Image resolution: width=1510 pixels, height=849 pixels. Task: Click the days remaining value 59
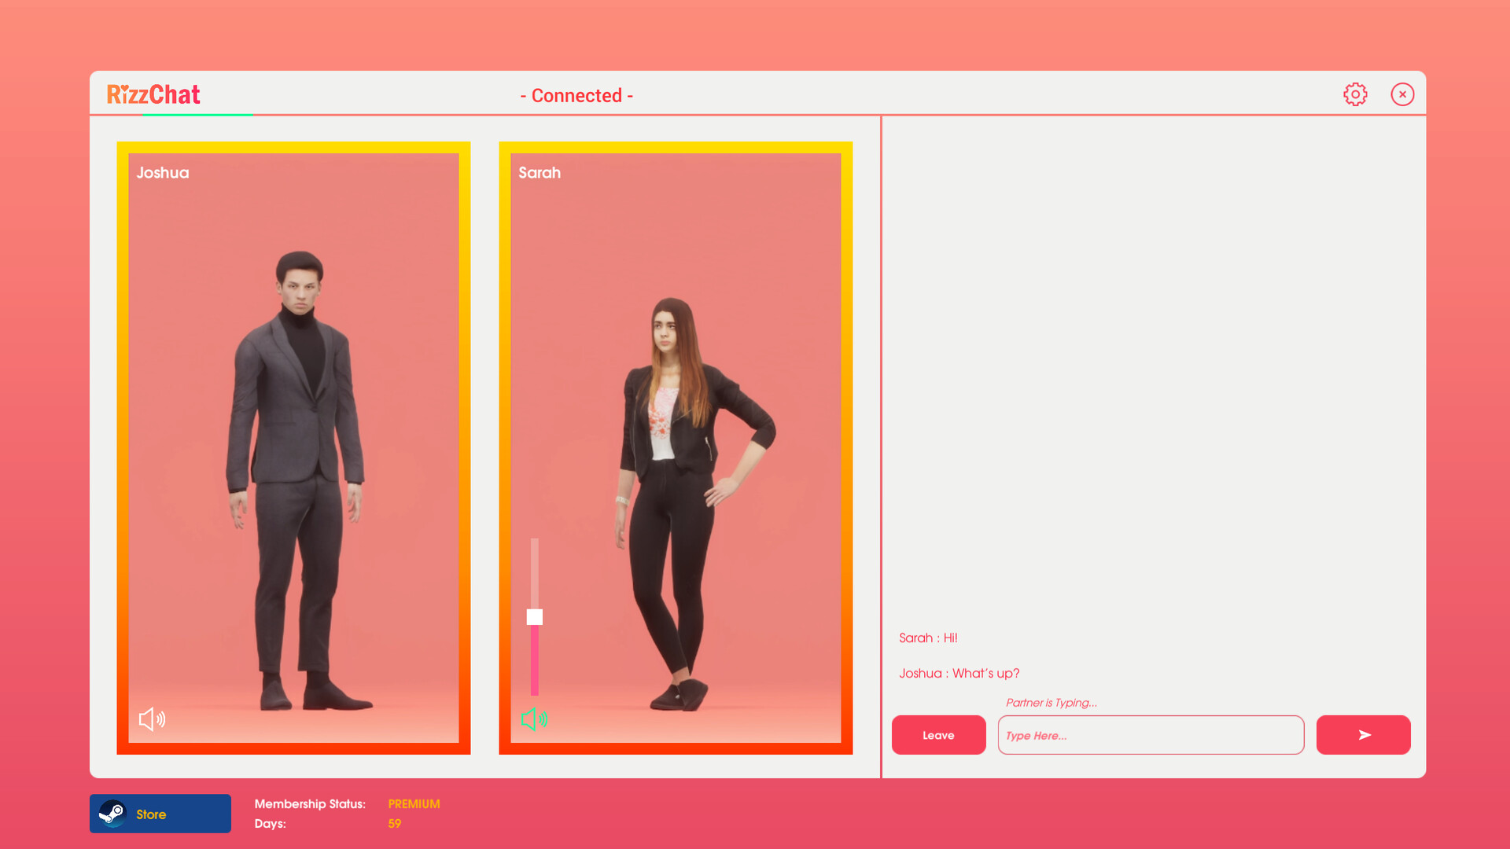tap(395, 823)
